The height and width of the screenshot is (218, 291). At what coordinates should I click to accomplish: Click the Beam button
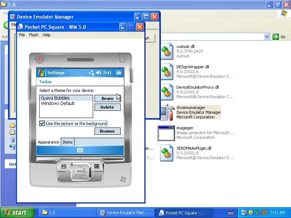click(x=107, y=98)
